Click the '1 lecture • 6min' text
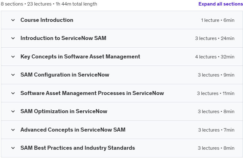 (217, 20)
